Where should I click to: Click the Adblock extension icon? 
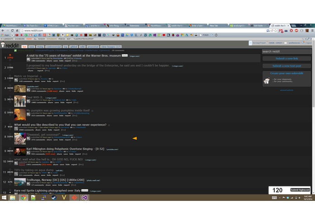(x=296, y=30)
